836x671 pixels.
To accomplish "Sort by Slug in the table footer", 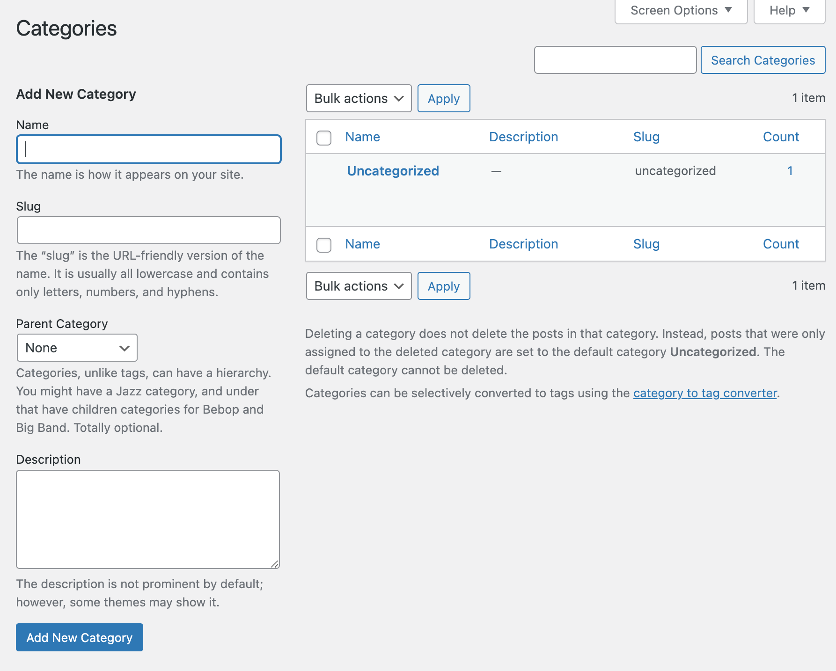I will [x=646, y=244].
